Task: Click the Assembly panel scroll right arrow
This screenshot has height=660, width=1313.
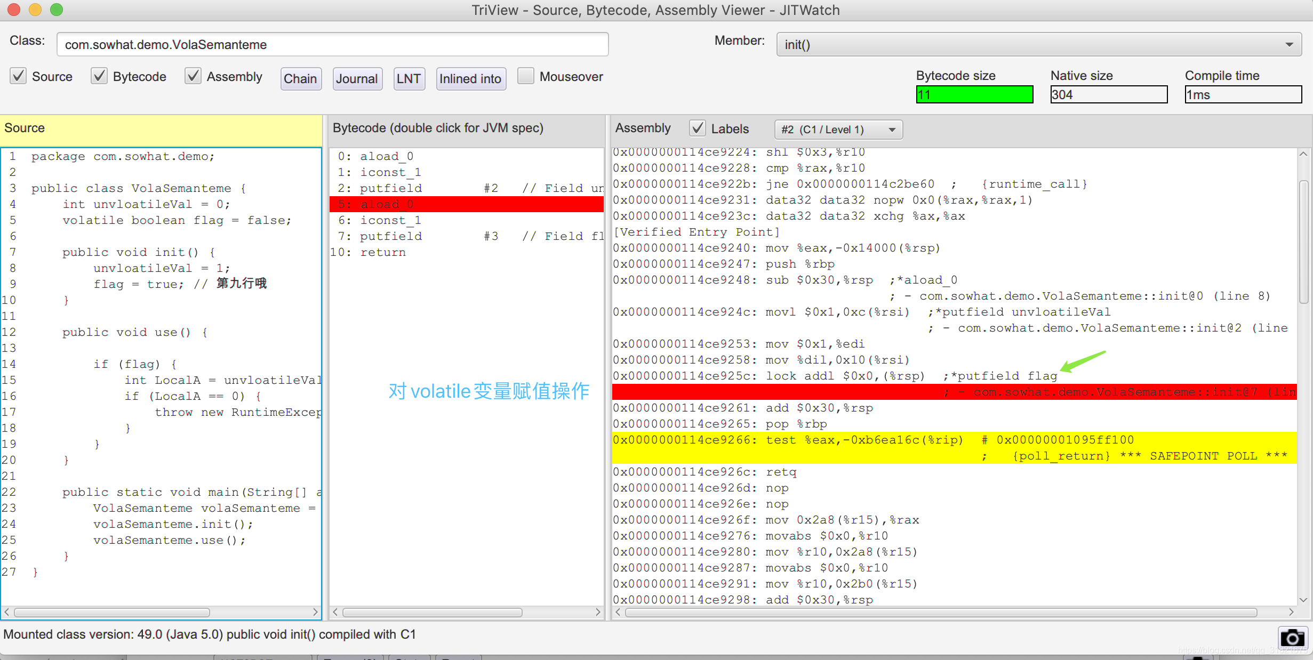Action: click(x=1291, y=612)
